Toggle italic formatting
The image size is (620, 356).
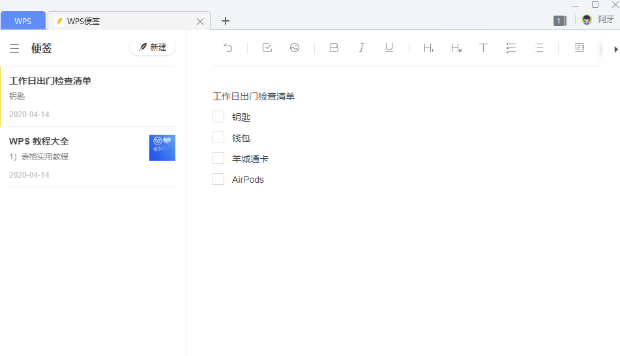(x=362, y=48)
